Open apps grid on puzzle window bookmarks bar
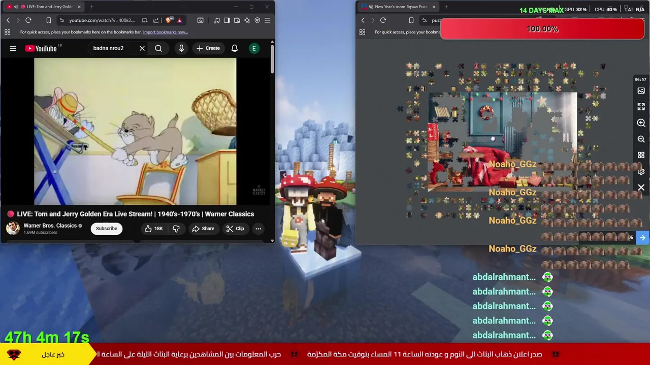Image resolution: width=650 pixels, height=365 pixels. pos(362,32)
